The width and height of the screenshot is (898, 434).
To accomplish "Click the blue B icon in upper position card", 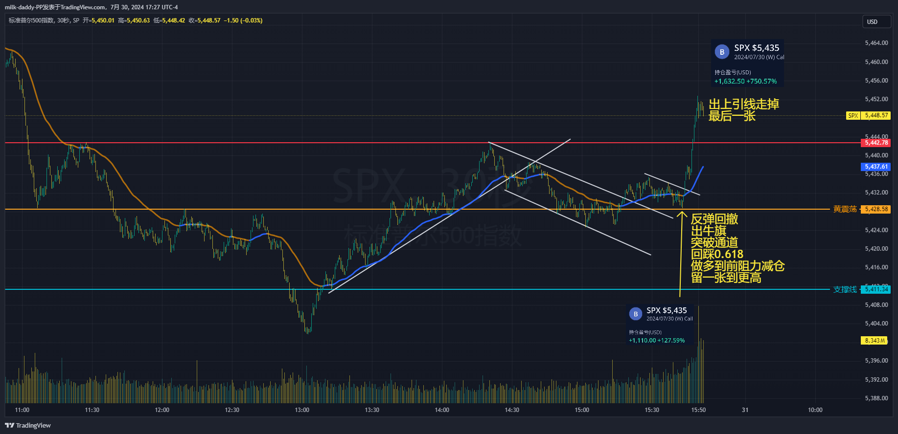I will pos(722,52).
